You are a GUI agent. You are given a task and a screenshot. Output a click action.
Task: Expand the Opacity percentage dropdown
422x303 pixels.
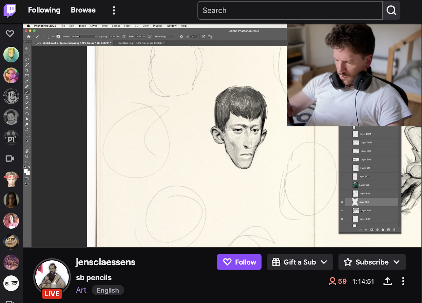(117, 36)
